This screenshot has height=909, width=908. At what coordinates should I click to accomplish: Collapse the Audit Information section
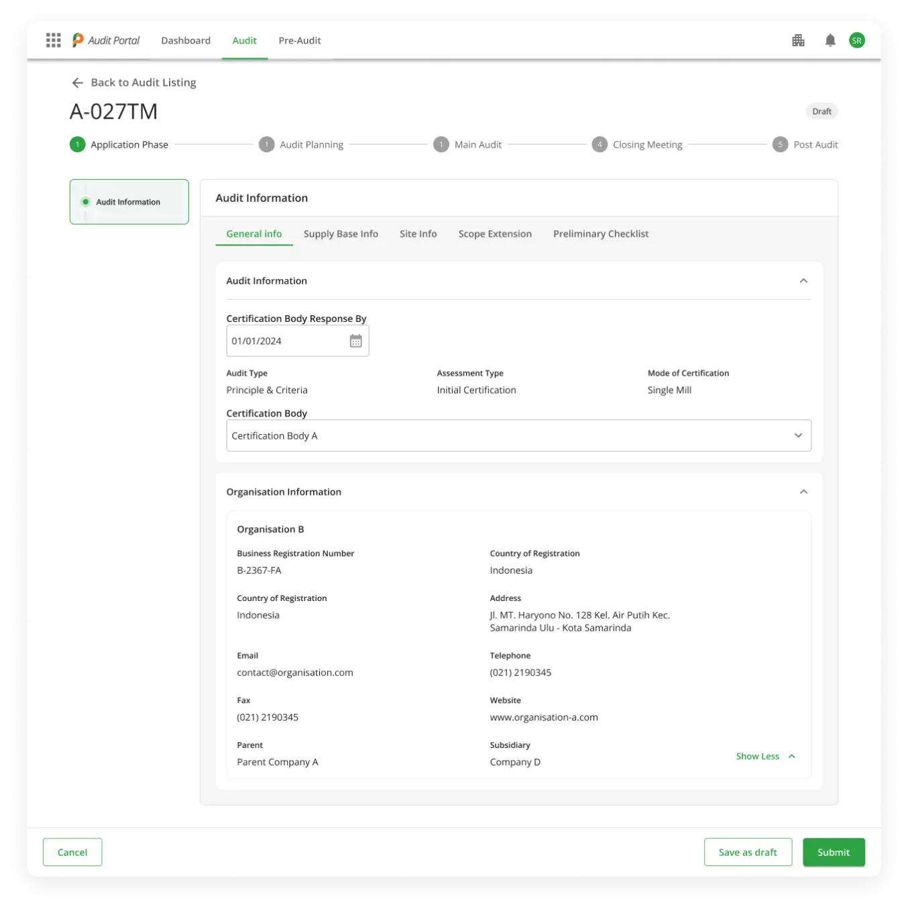pyautogui.click(x=803, y=281)
